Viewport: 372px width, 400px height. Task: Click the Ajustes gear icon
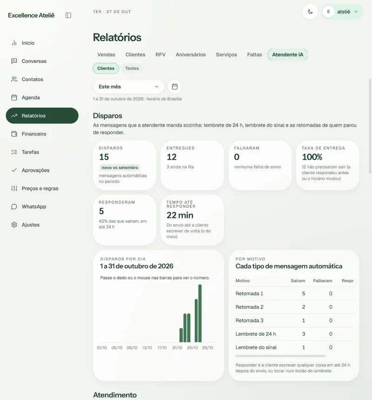click(x=14, y=225)
